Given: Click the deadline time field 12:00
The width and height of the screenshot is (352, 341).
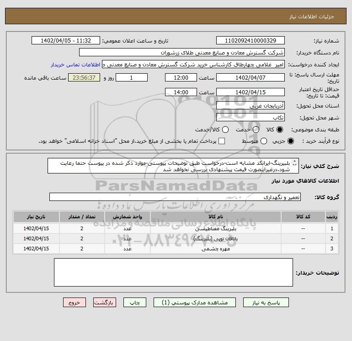Looking at the screenshot, I should point(181,78).
